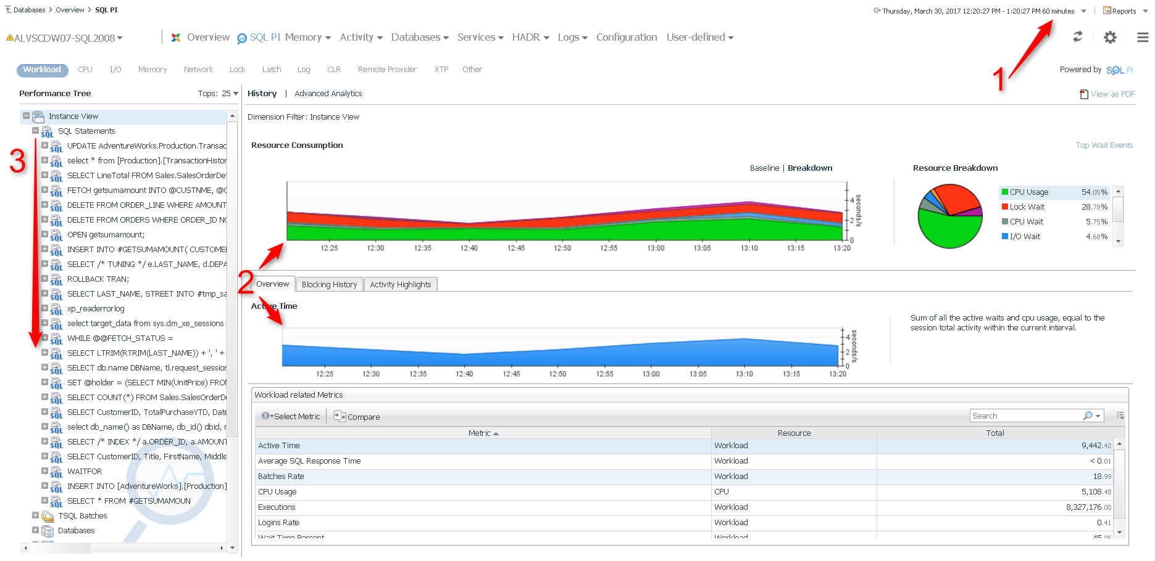Click the View as PDF icon
Viewport: 1155px width, 561px height.
(1083, 94)
